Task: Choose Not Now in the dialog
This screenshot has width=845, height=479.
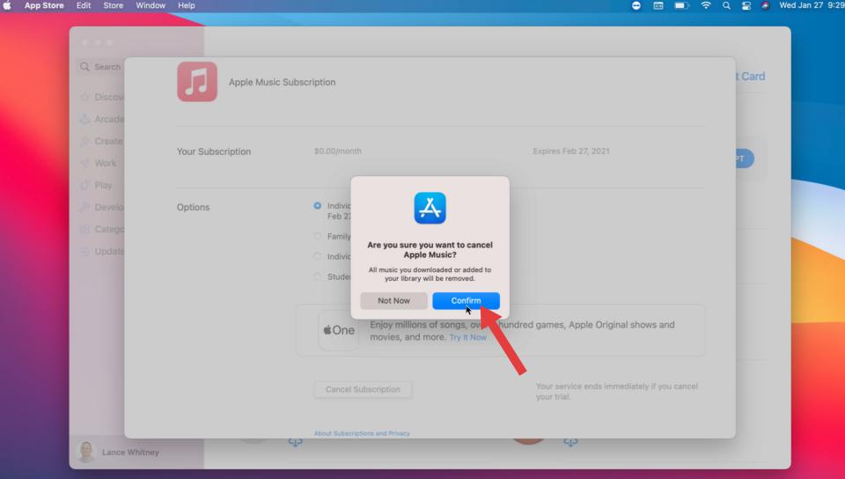Action: click(x=393, y=300)
